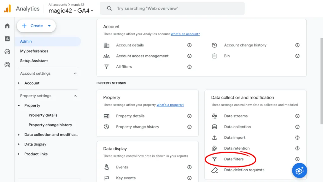Open help for Account details
Screen dimensions: 323x182
[189, 45]
